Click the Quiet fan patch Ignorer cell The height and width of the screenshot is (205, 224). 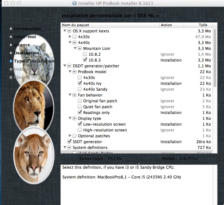coord(167,107)
